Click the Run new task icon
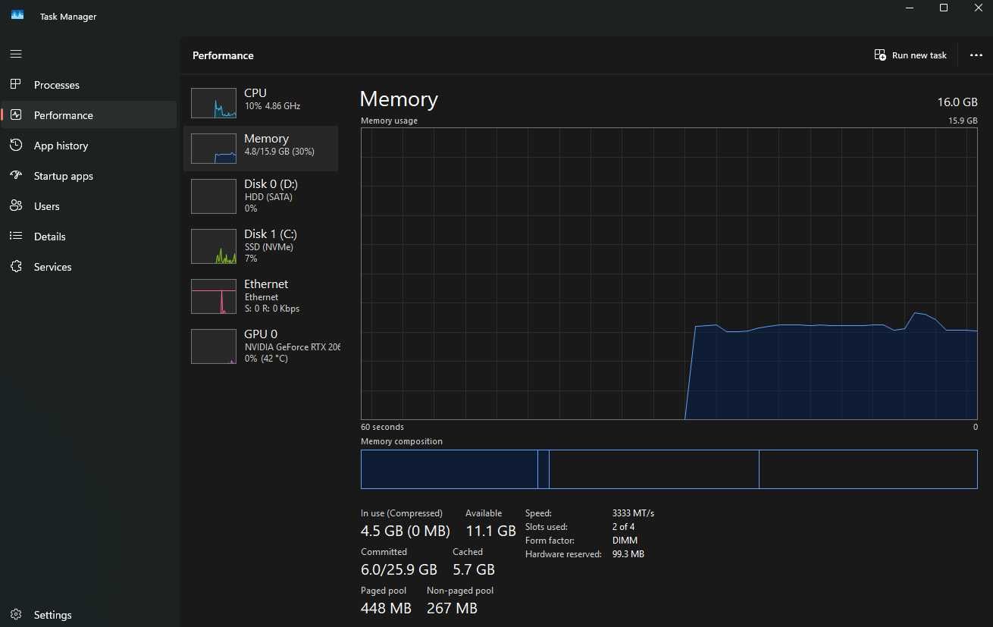 click(x=880, y=55)
